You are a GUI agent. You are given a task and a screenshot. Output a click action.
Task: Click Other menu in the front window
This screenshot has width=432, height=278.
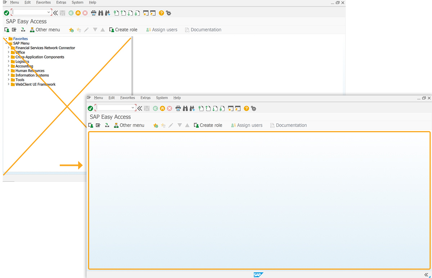pos(129,125)
